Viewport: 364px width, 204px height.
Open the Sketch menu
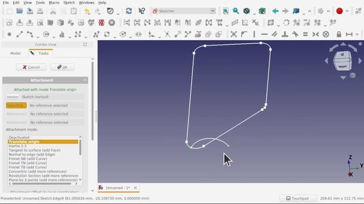pyautogui.click(x=69, y=3)
